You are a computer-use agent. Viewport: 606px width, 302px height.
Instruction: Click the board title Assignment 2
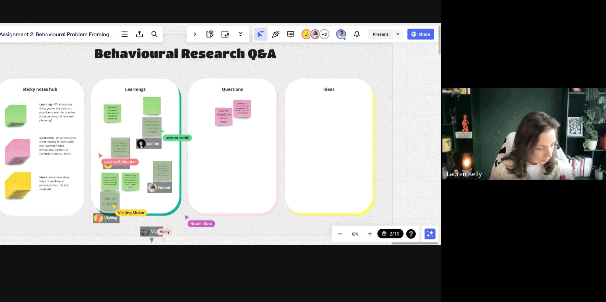(55, 34)
